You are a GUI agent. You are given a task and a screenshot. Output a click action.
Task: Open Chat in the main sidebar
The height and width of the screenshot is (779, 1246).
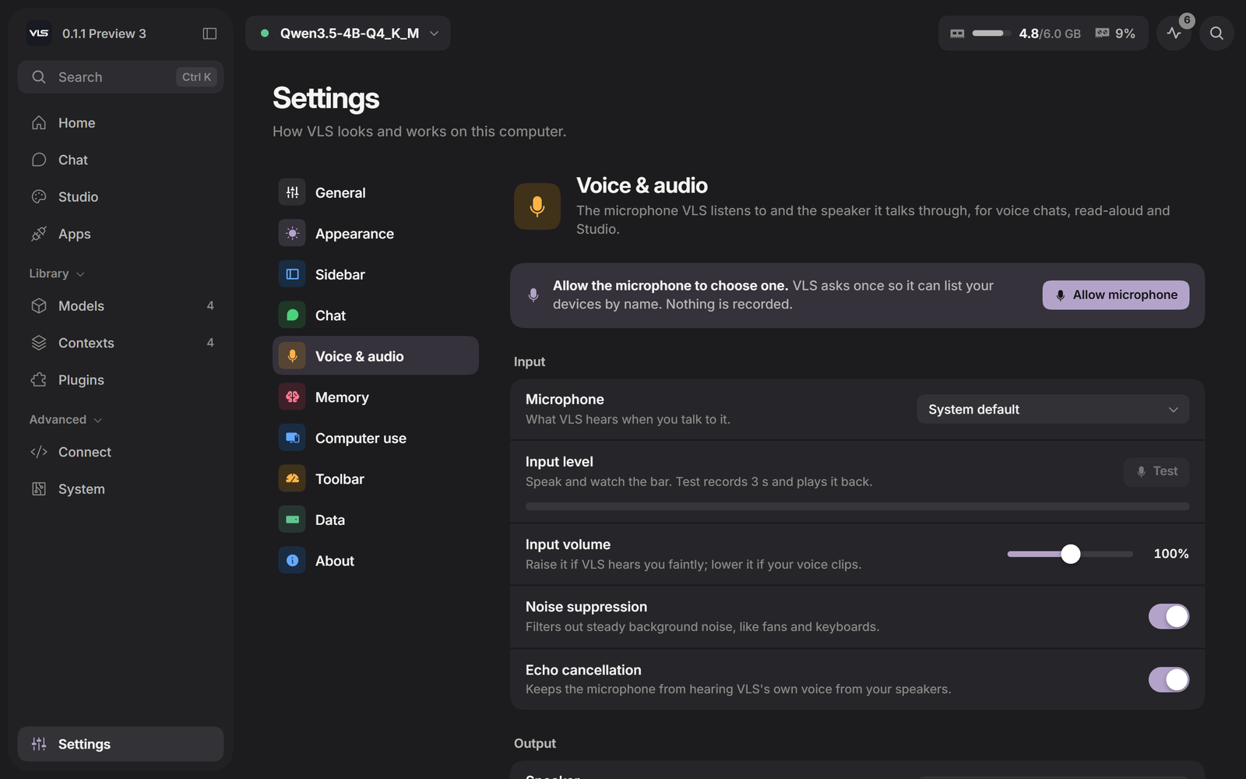point(121,160)
